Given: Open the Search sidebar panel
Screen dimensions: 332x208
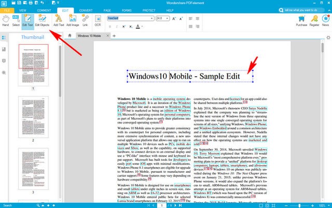Looking at the screenshot, I should pyautogui.click(x=4, y=73).
